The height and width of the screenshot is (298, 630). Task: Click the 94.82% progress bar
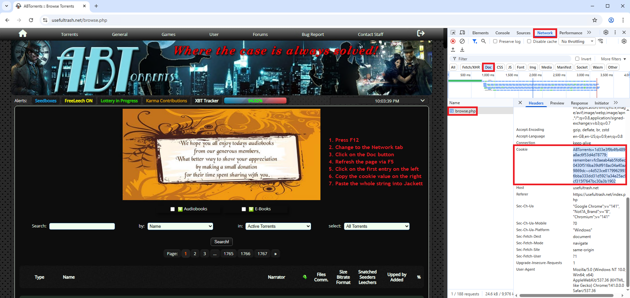[x=255, y=101]
